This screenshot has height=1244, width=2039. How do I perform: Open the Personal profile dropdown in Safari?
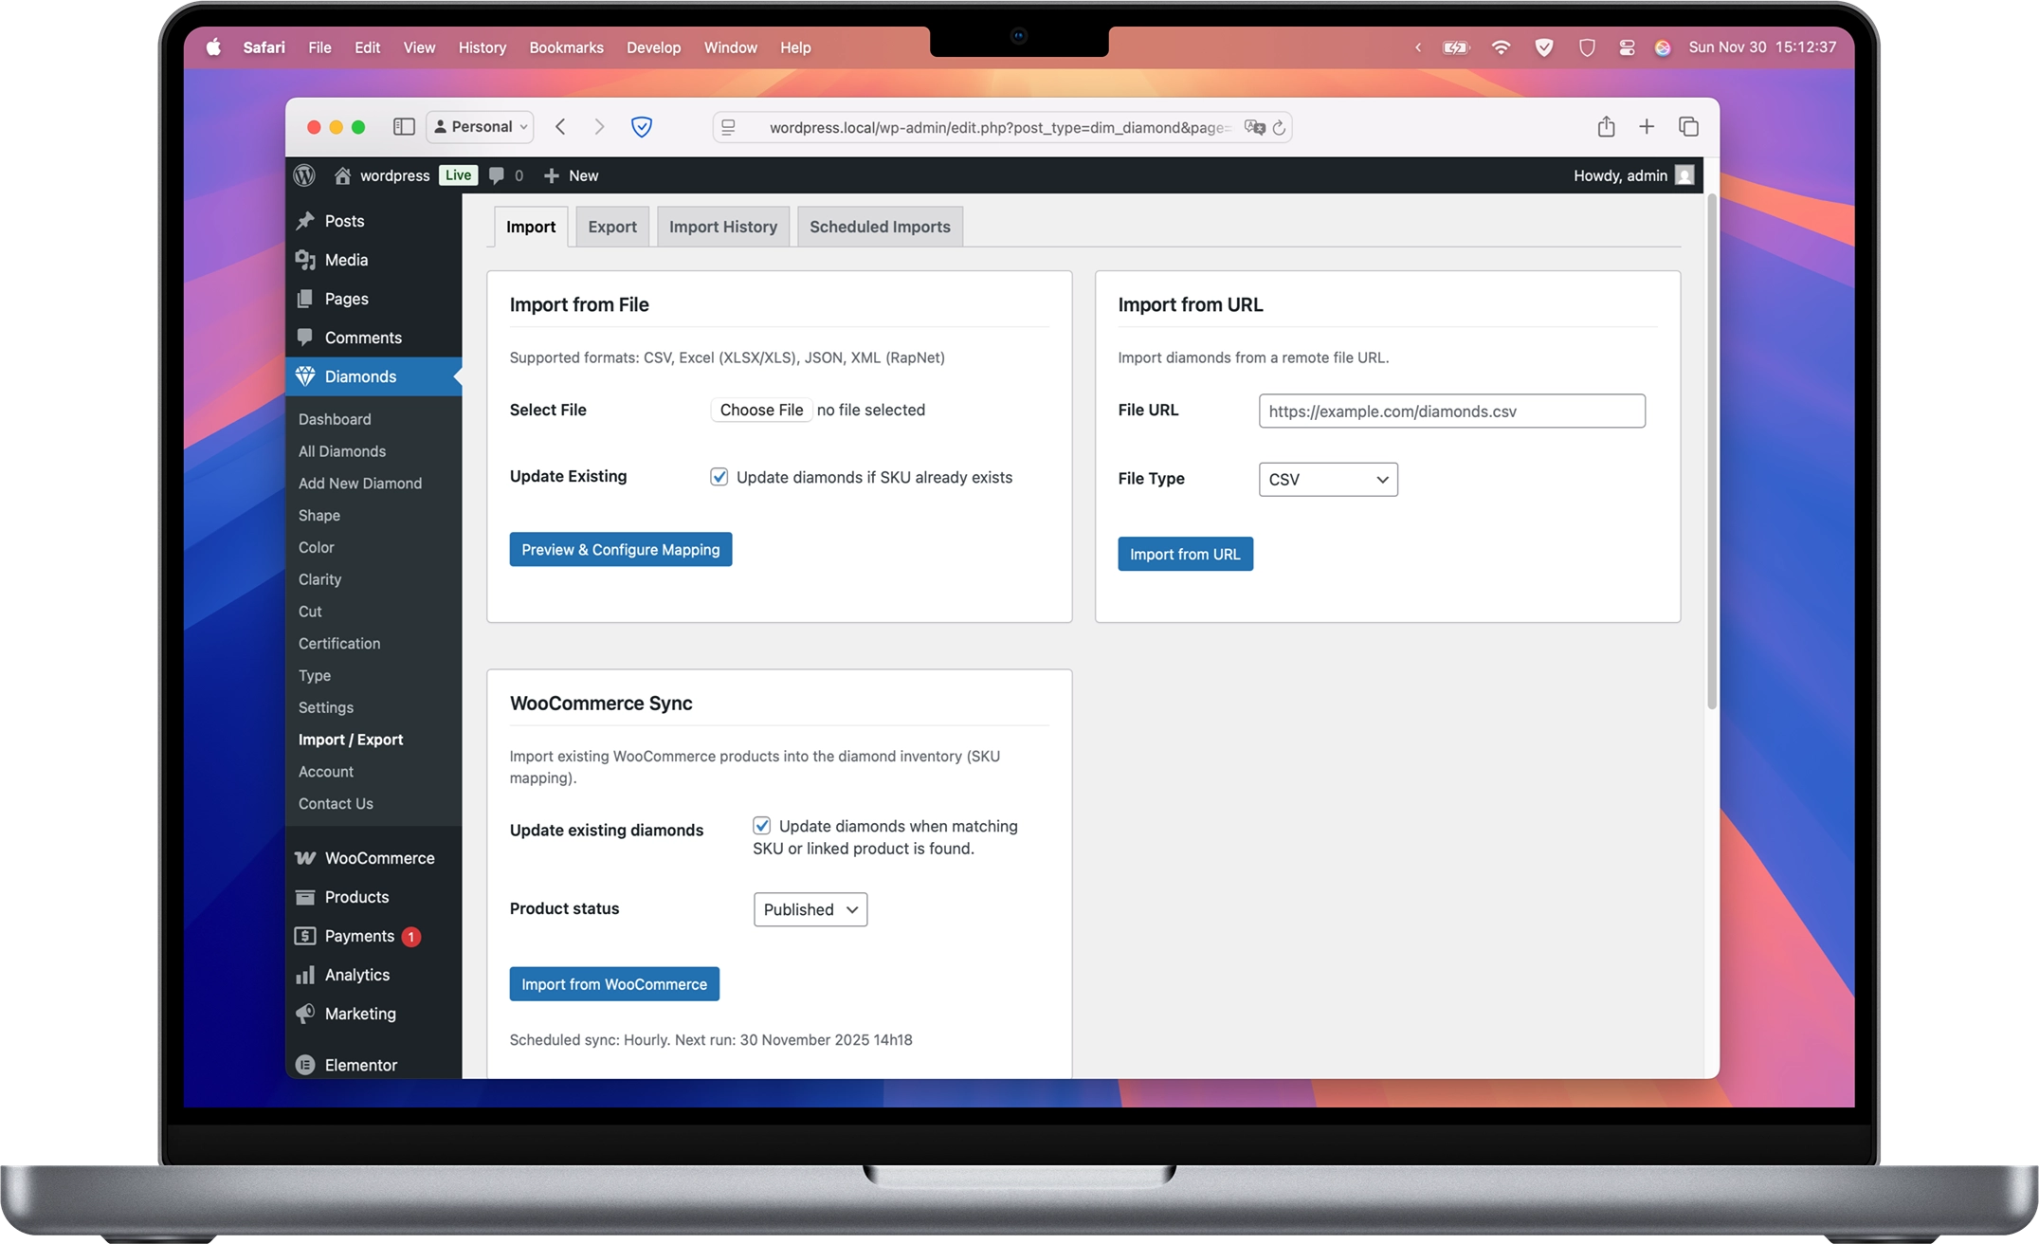480,127
